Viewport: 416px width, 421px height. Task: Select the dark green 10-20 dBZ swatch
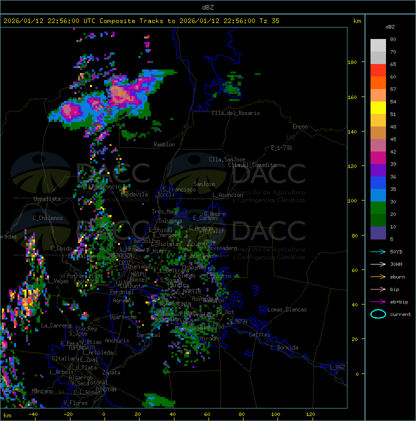pos(378,220)
